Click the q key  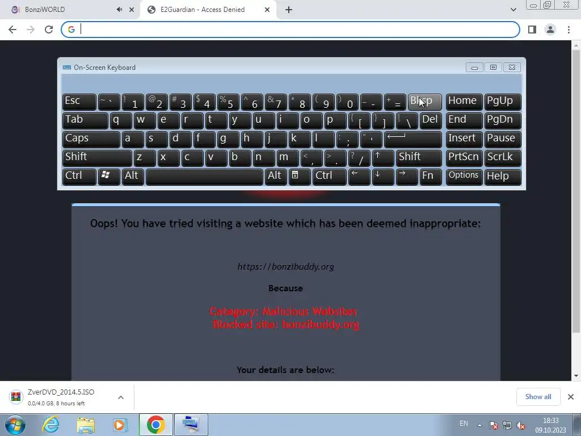click(x=121, y=120)
